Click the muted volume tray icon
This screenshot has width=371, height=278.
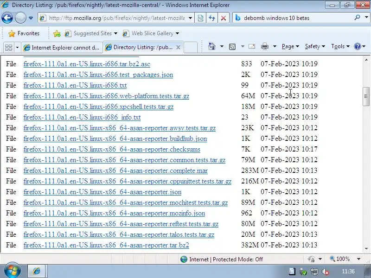(326, 272)
